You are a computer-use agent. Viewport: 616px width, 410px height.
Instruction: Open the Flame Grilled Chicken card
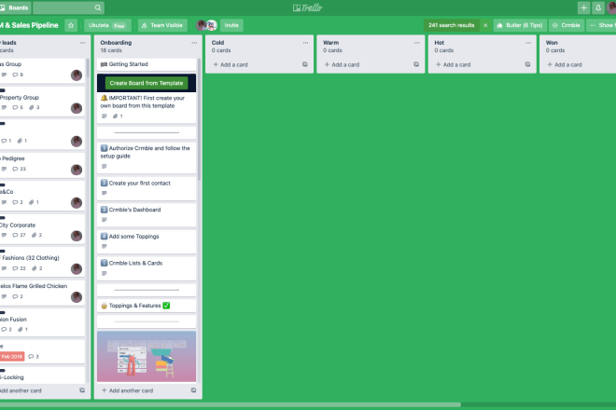[x=41, y=292]
